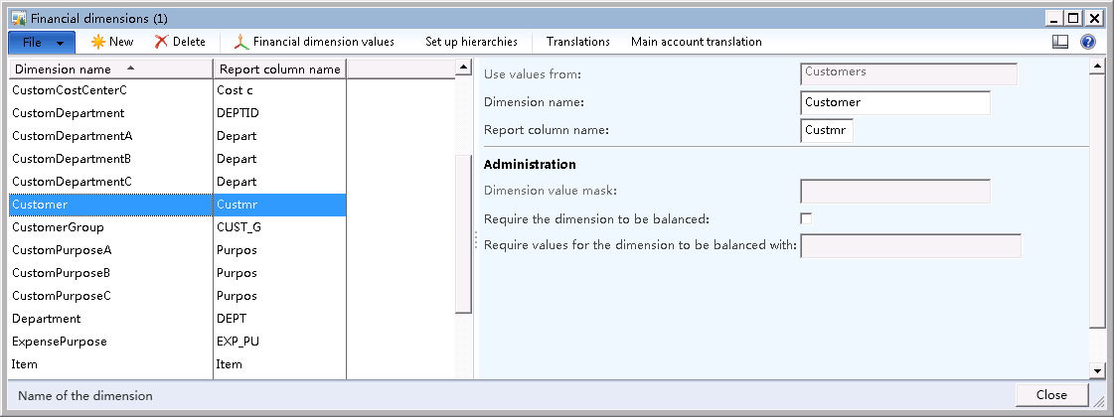Image resolution: width=1114 pixels, height=417 pixels.
Task: Click the Use values from field
Action: [908, 73]
